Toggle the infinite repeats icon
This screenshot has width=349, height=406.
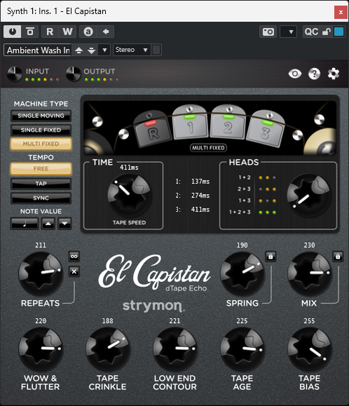point(74,257)
